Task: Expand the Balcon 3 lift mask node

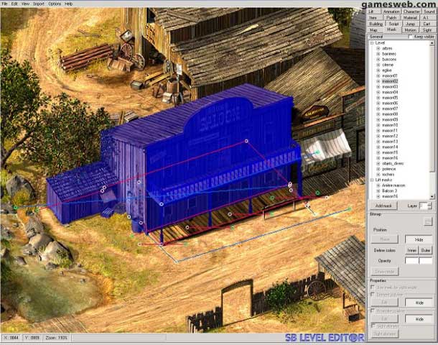Action: [378, 190]
